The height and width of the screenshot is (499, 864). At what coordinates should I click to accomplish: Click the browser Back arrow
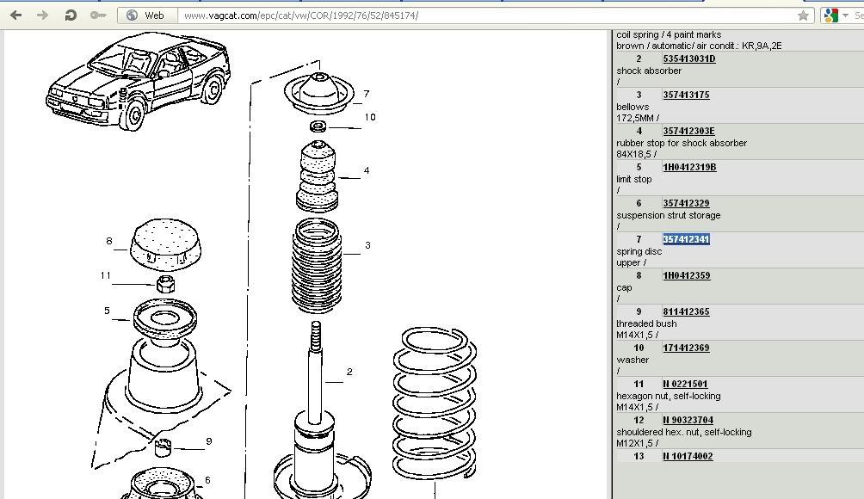15,15
